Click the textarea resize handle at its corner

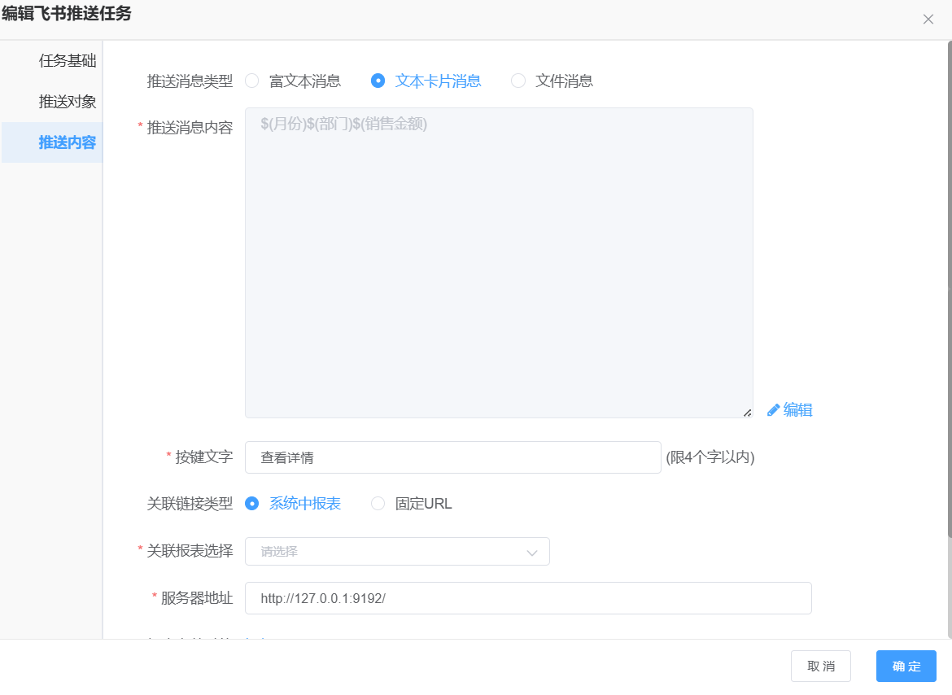pyautogui.click(x=747, y=413)
